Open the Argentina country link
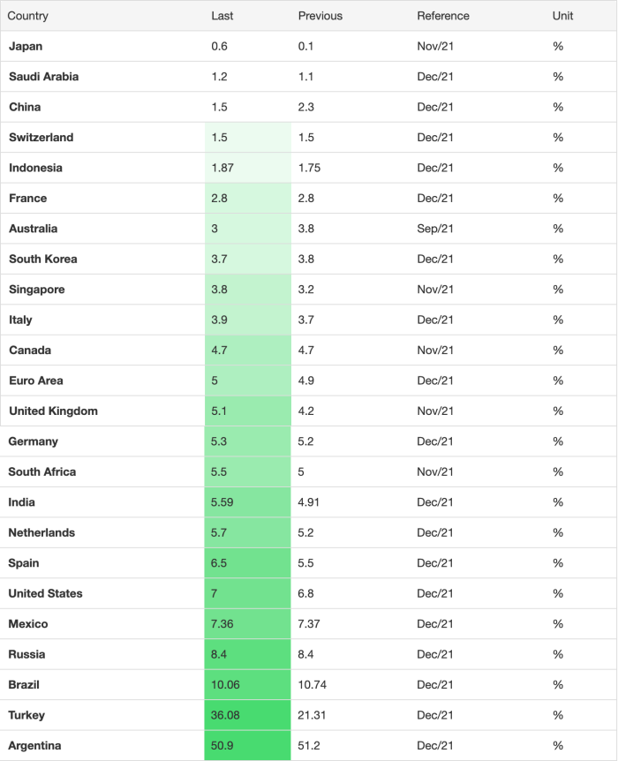 point(34,745)
